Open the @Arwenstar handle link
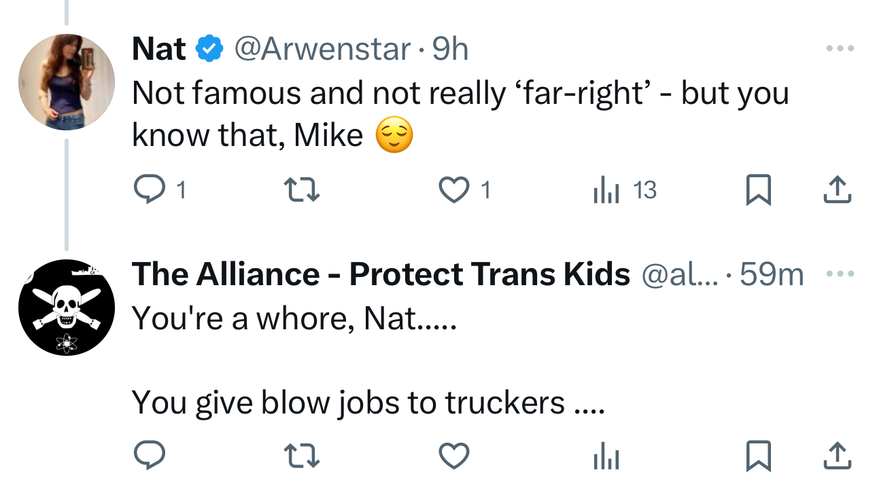 [322, 49]
